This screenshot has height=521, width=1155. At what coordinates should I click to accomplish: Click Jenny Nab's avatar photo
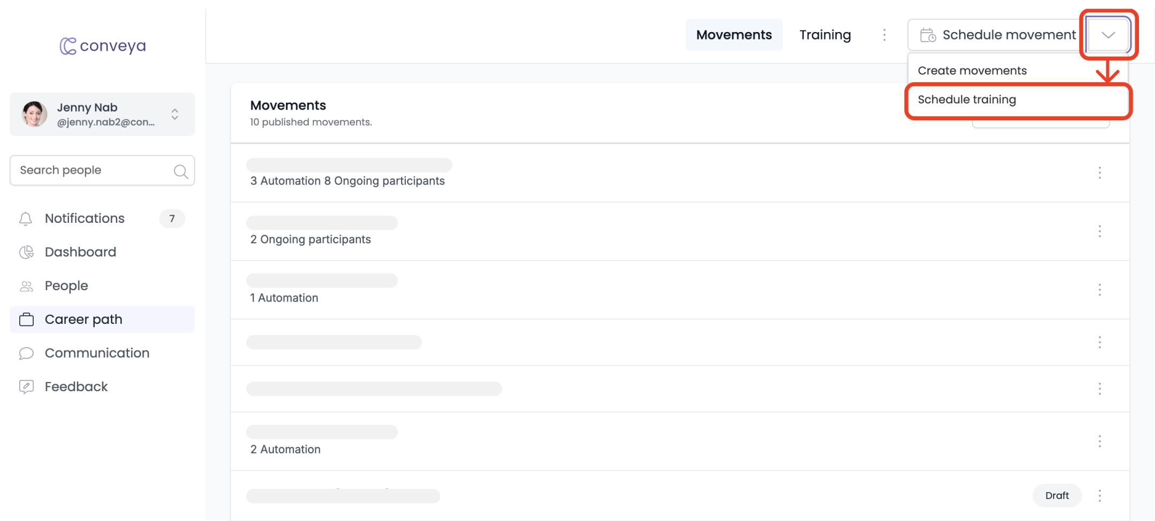[x=34, y=114]
